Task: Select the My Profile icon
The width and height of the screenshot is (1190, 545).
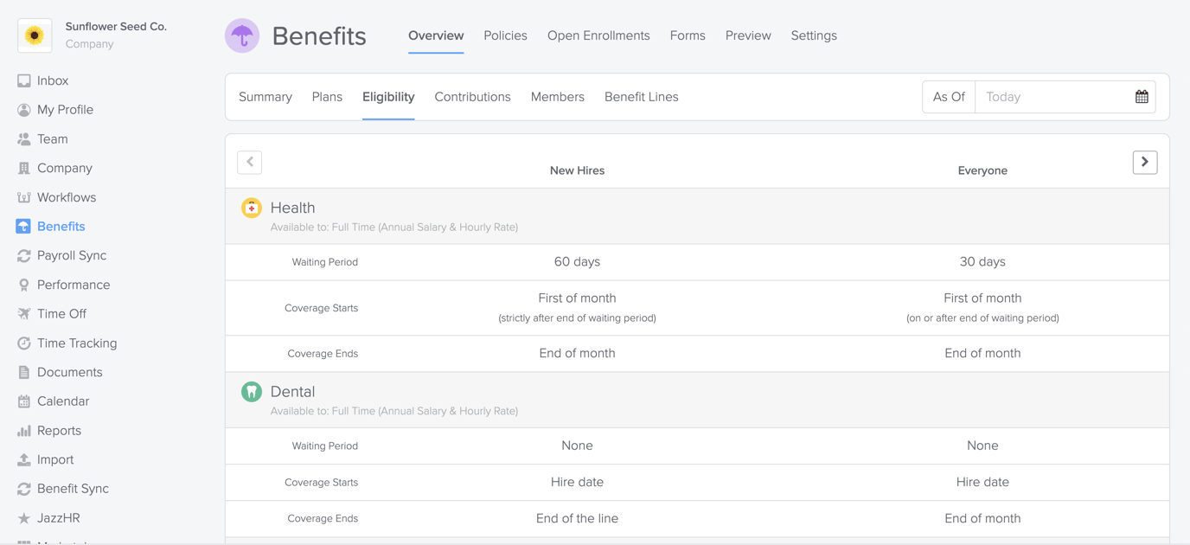Action: click(25, 109)
